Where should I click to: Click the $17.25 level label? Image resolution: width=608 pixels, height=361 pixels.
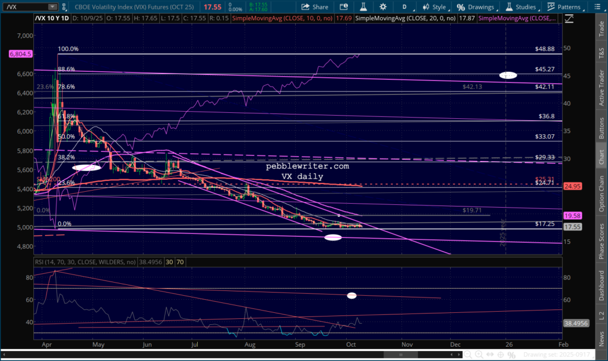click(544, 224)
